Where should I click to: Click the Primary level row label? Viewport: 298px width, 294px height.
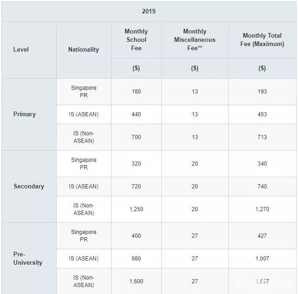pos(24,114)
